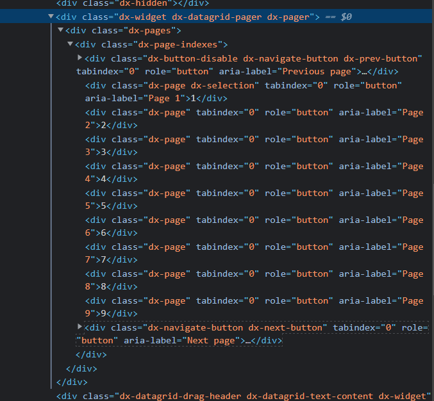
Task: Select the element with aria-label Page 2
Action: (254, 119)
